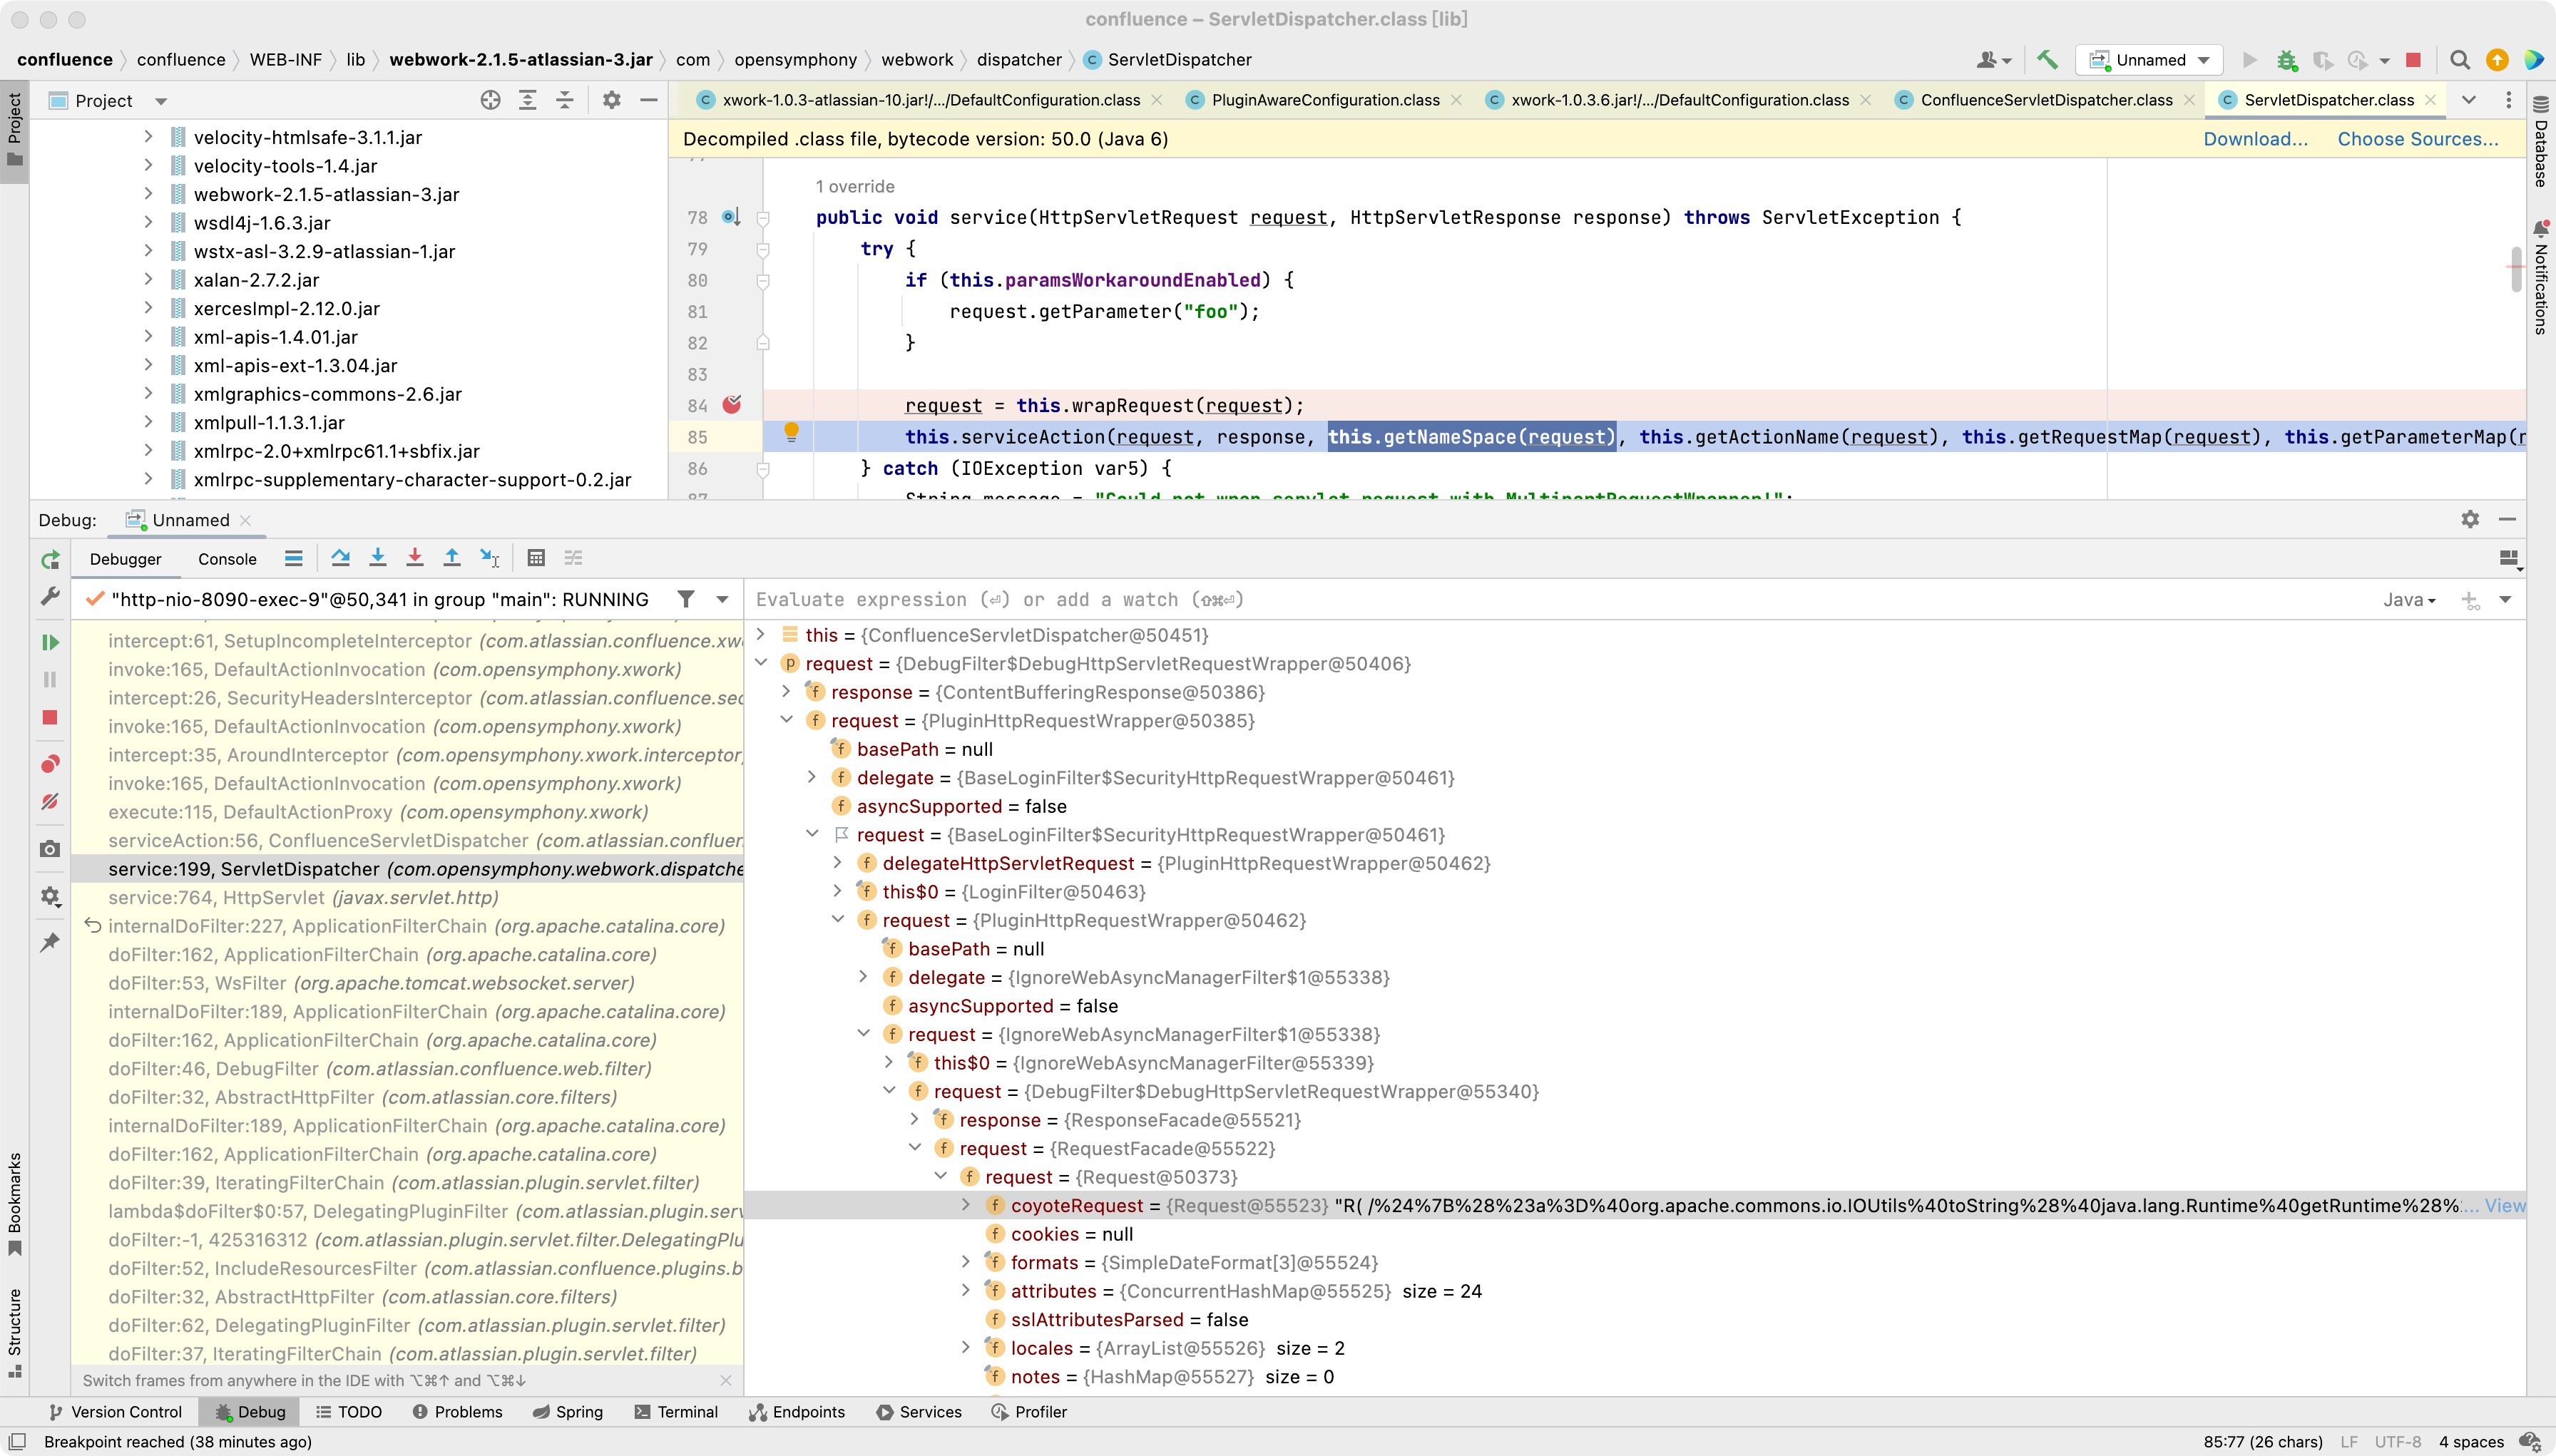The height and width of the screenshot is (1456, 2556).
Task: Expand the coyoteRequest variable node
Action: 965,1205
